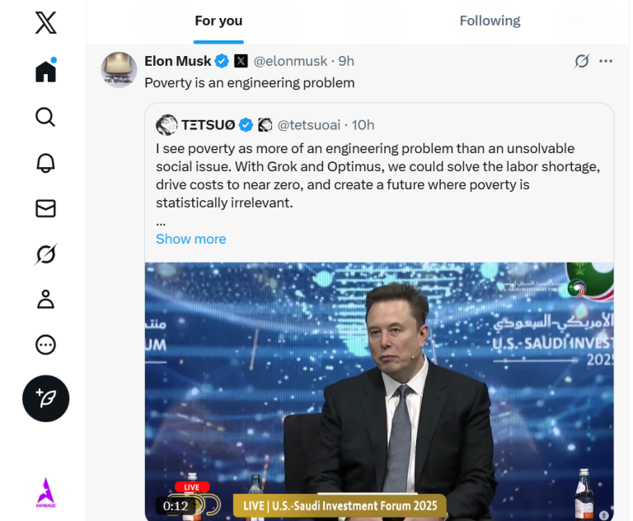The height and width of the screenshot is (521, 633).
Task: Open Elon Musk's profile avatar
Action: 119,69
